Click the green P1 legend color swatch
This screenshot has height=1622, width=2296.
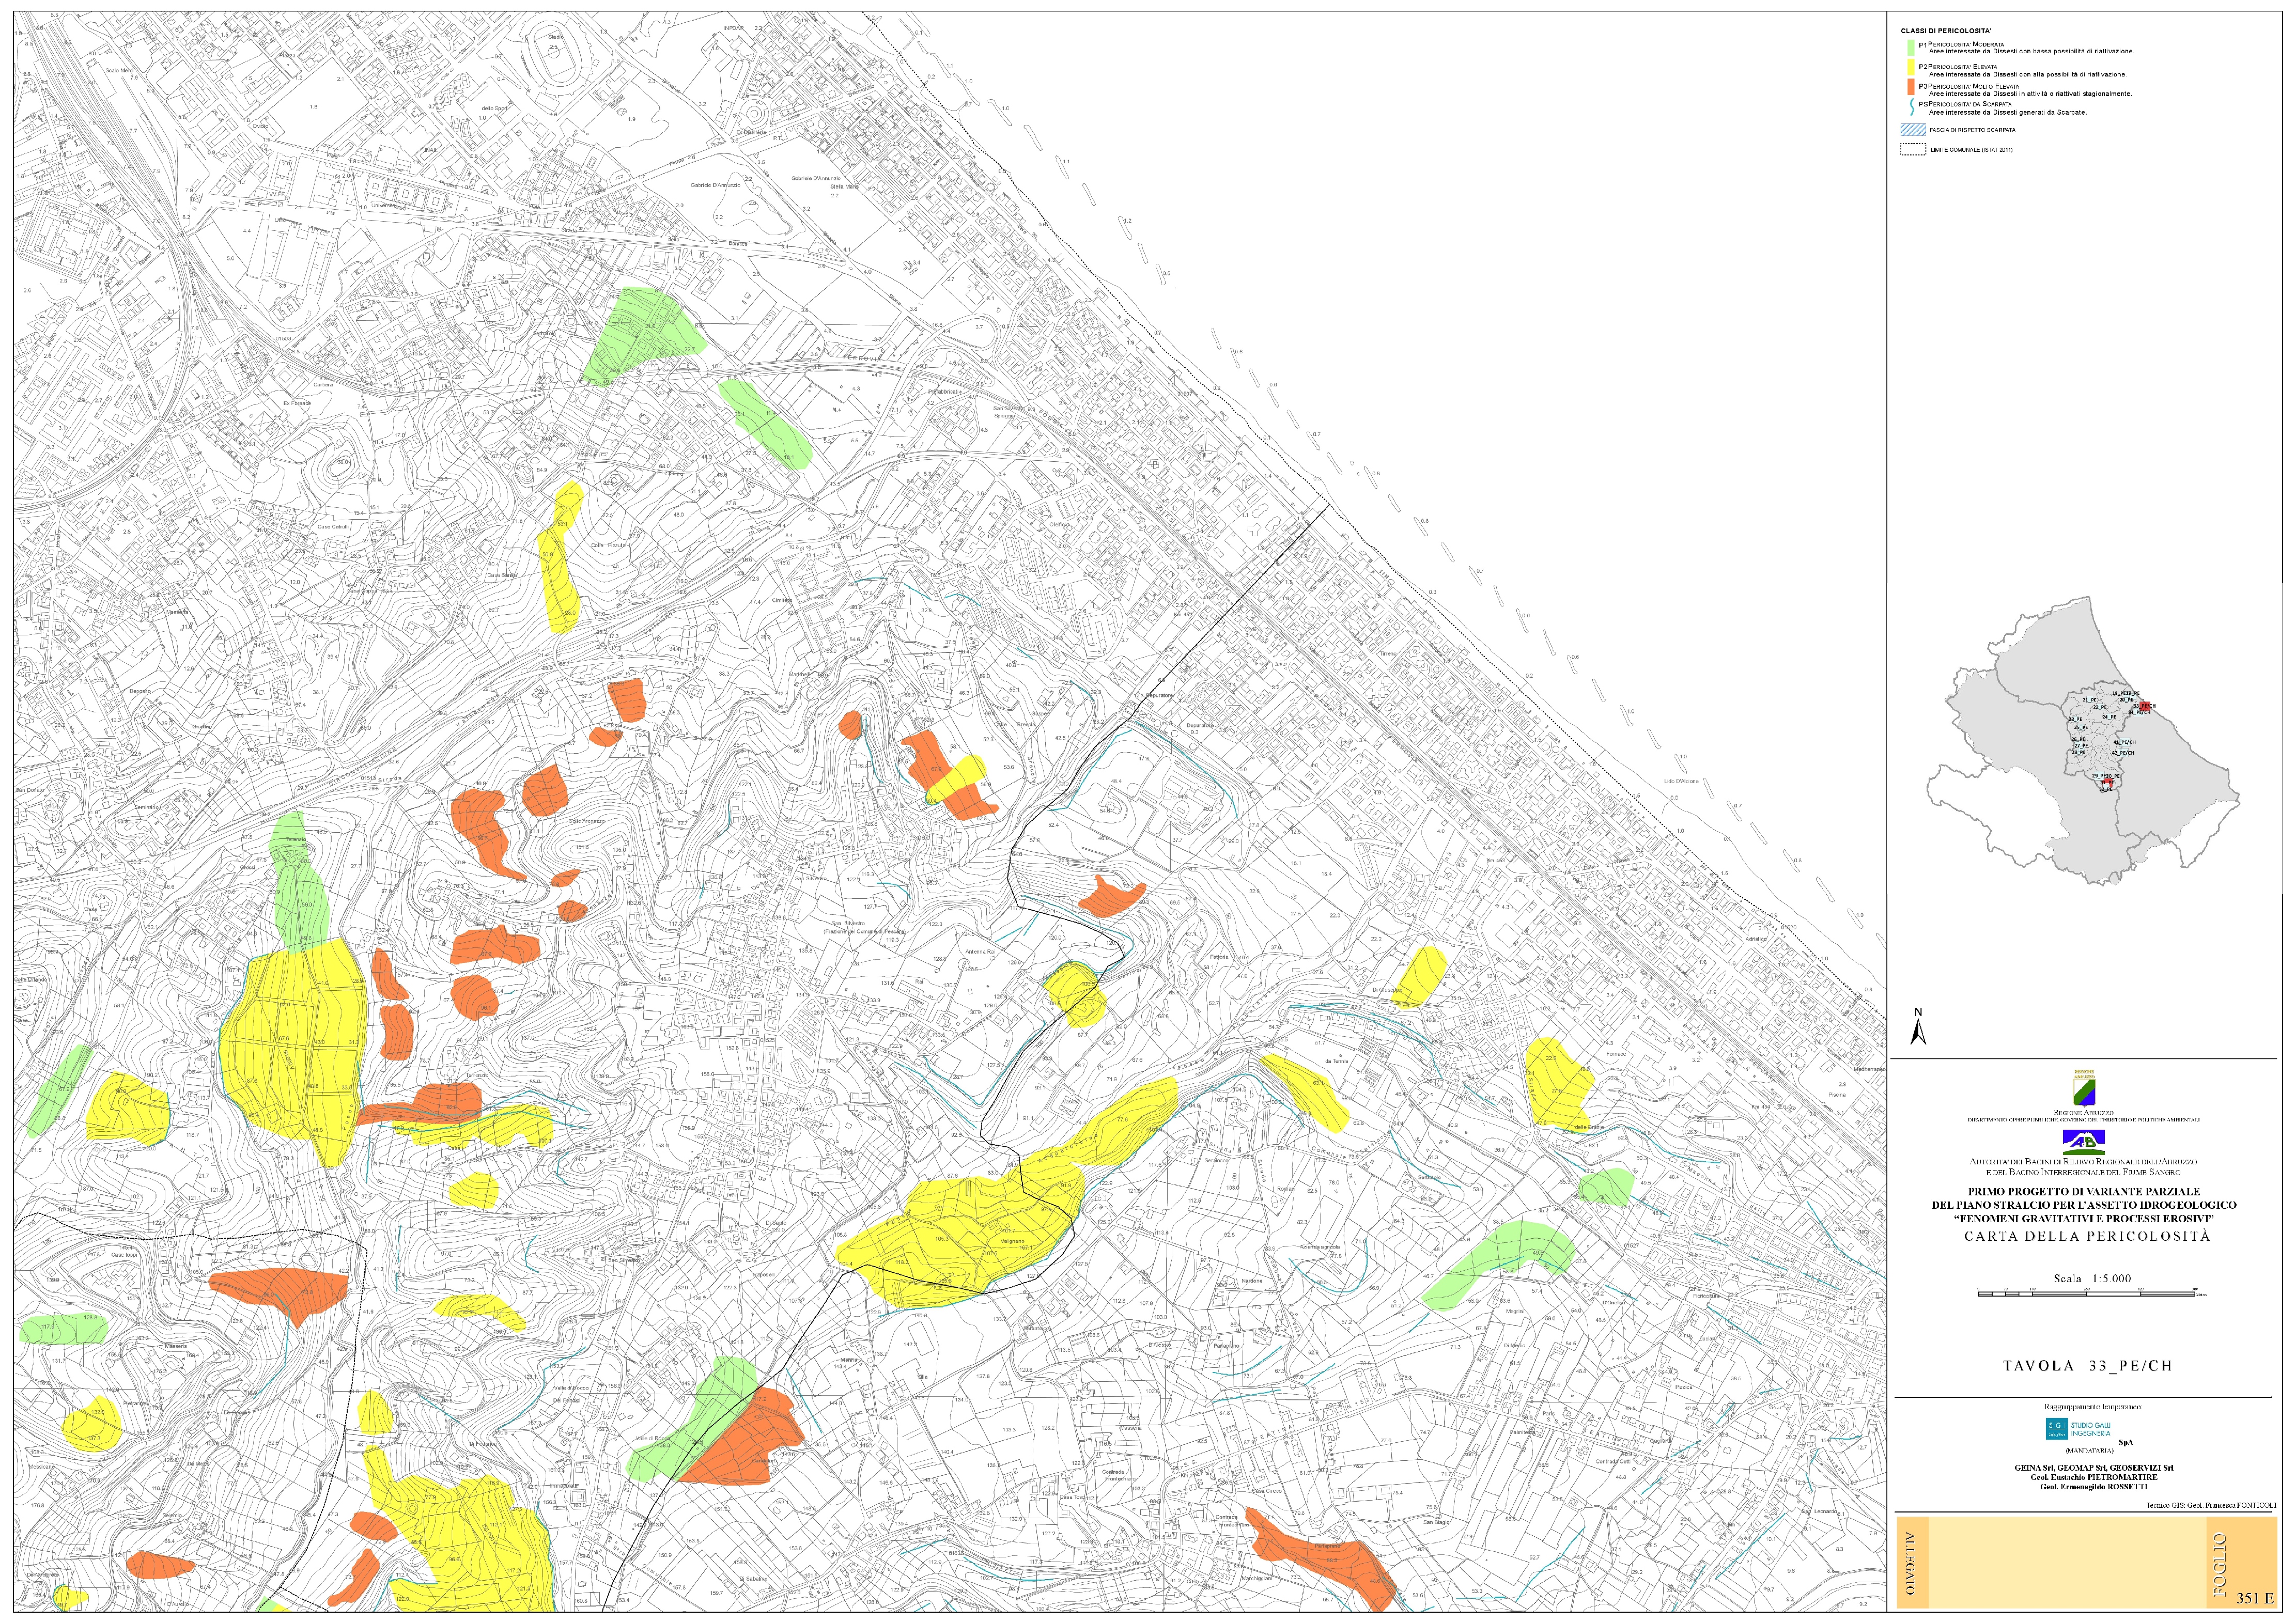[x=1910, y=47]
